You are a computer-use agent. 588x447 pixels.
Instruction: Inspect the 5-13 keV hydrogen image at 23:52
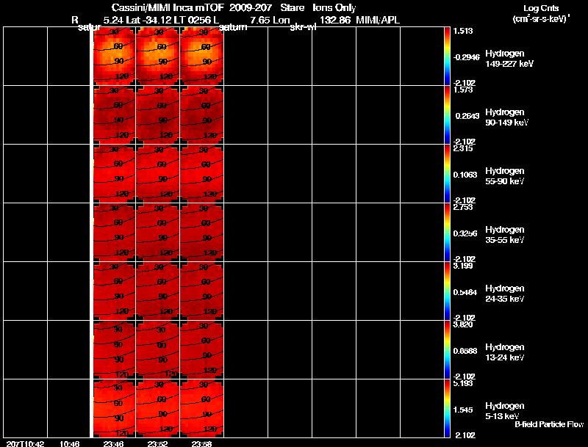pyautogui.click(x=158, y=408)
